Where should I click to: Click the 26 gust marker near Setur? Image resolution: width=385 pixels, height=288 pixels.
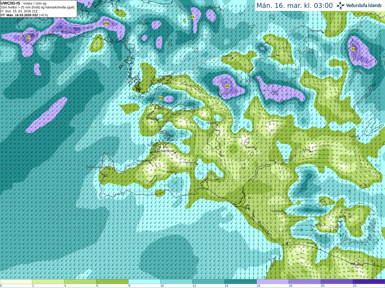[353, 49]
